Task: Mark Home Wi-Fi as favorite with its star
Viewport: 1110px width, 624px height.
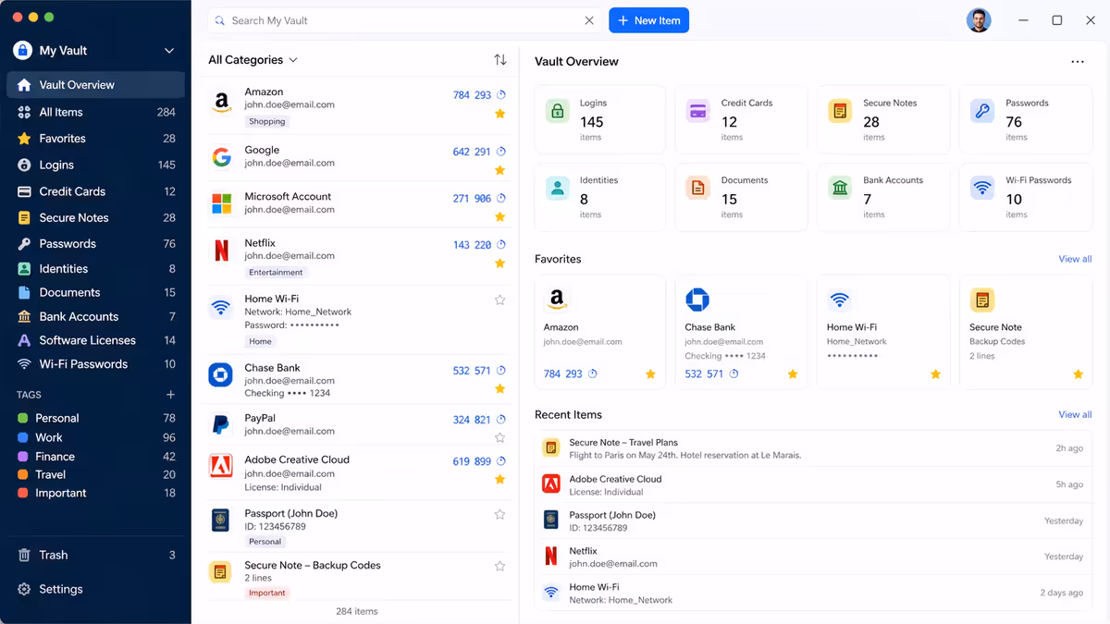Action: [500, 300]
